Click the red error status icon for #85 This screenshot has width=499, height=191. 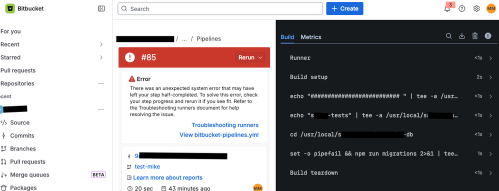(x=130, y=57)
